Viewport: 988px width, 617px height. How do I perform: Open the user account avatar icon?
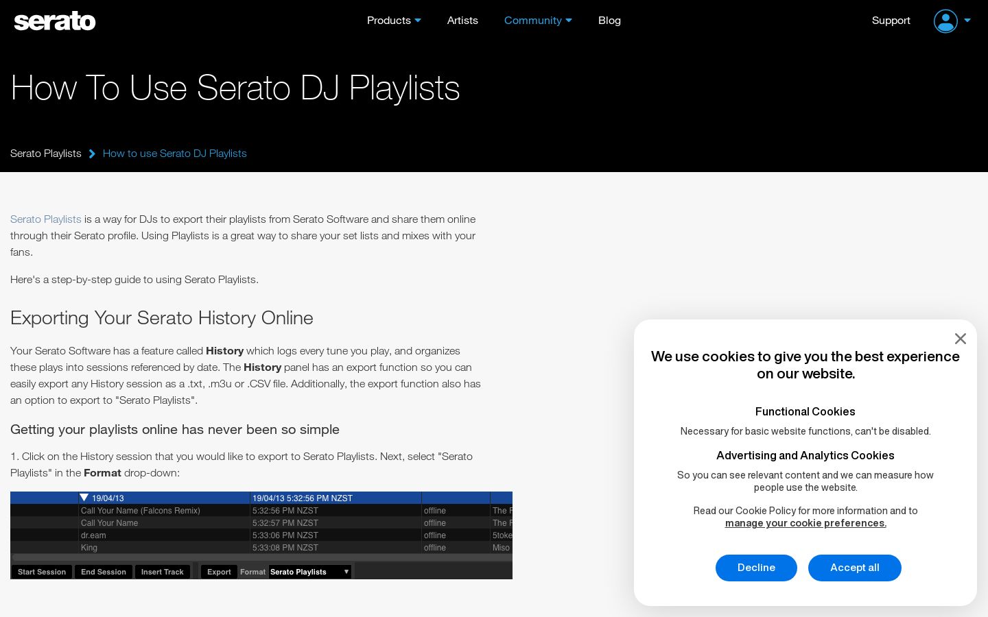pos(945,21)
